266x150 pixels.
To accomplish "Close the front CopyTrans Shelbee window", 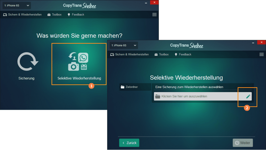I will pos(262,42).
